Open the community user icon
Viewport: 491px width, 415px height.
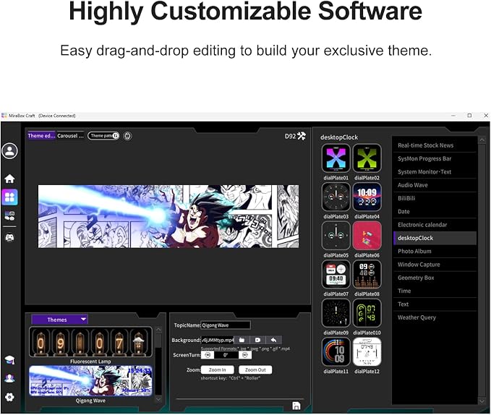coord(9,378)
